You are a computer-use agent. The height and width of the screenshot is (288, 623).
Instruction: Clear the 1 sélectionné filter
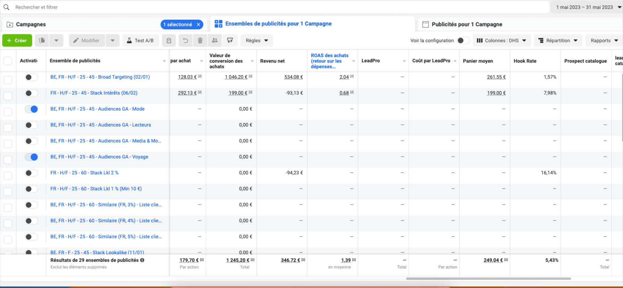coord(198,24)
